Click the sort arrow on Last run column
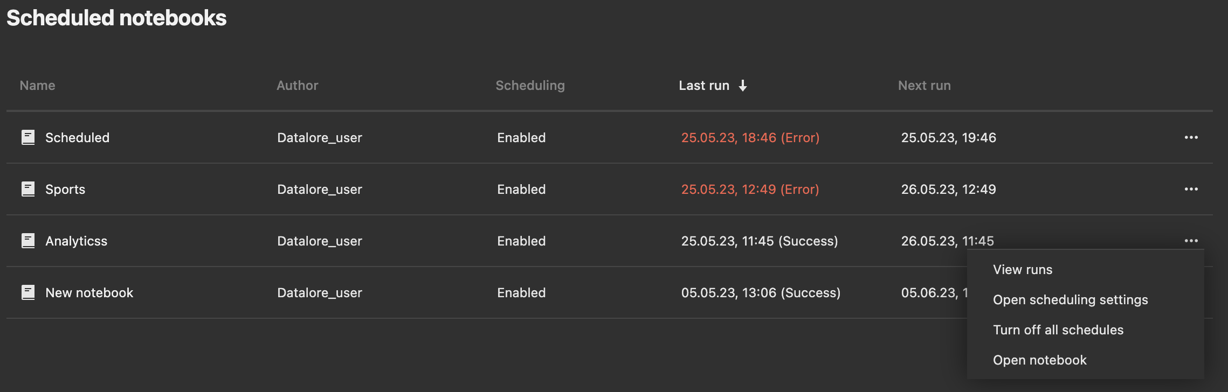 pos(743,85)
